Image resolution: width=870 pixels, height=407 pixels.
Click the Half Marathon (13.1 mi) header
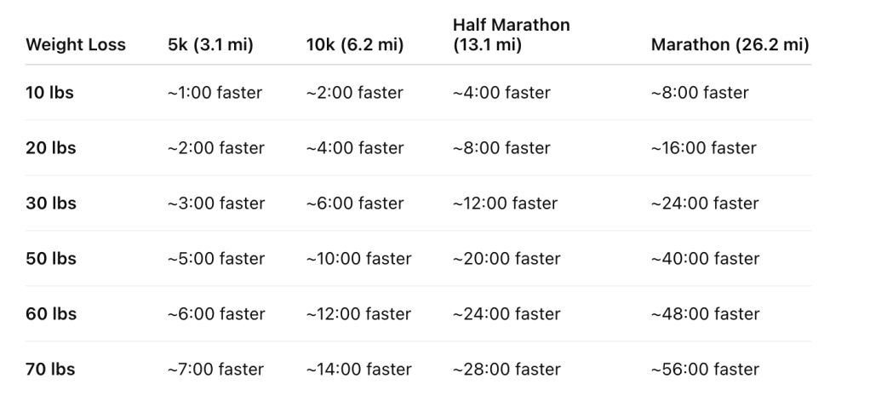click(511, 35)
